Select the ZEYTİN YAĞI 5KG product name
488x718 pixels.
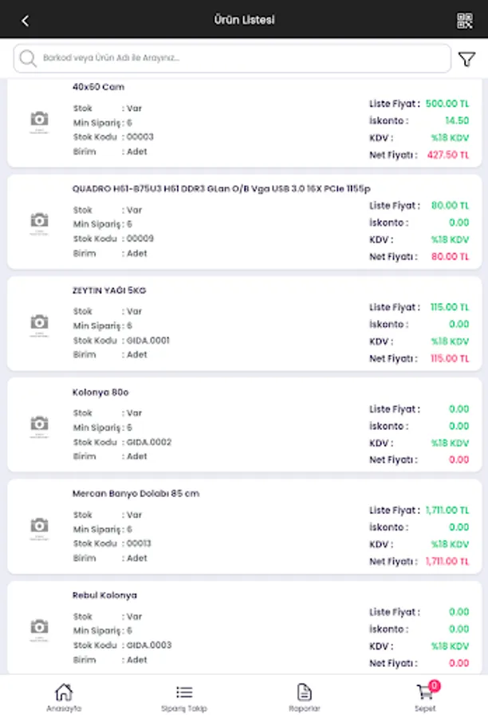click(x=108, y=290)
